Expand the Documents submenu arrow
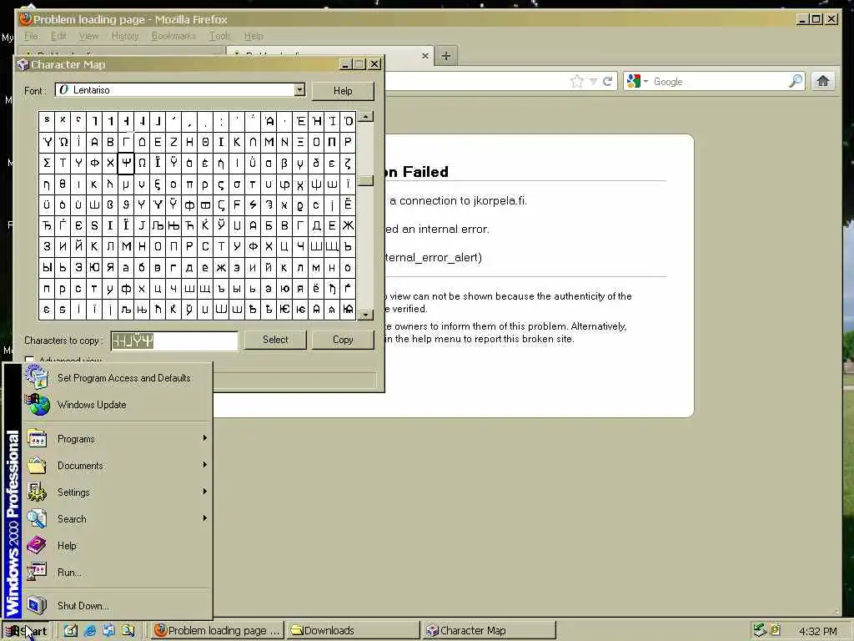The height and width of the screenshot is (641, 854). [x=205, y=464]
